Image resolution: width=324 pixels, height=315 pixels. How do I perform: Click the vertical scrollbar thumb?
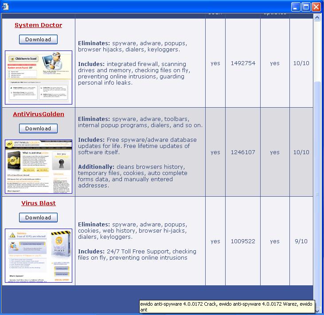[x=317, y=194]
